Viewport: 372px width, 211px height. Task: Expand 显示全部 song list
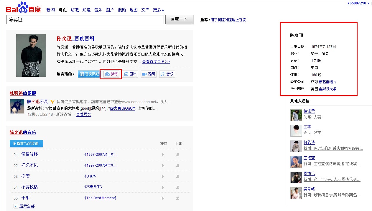[27, 206]
